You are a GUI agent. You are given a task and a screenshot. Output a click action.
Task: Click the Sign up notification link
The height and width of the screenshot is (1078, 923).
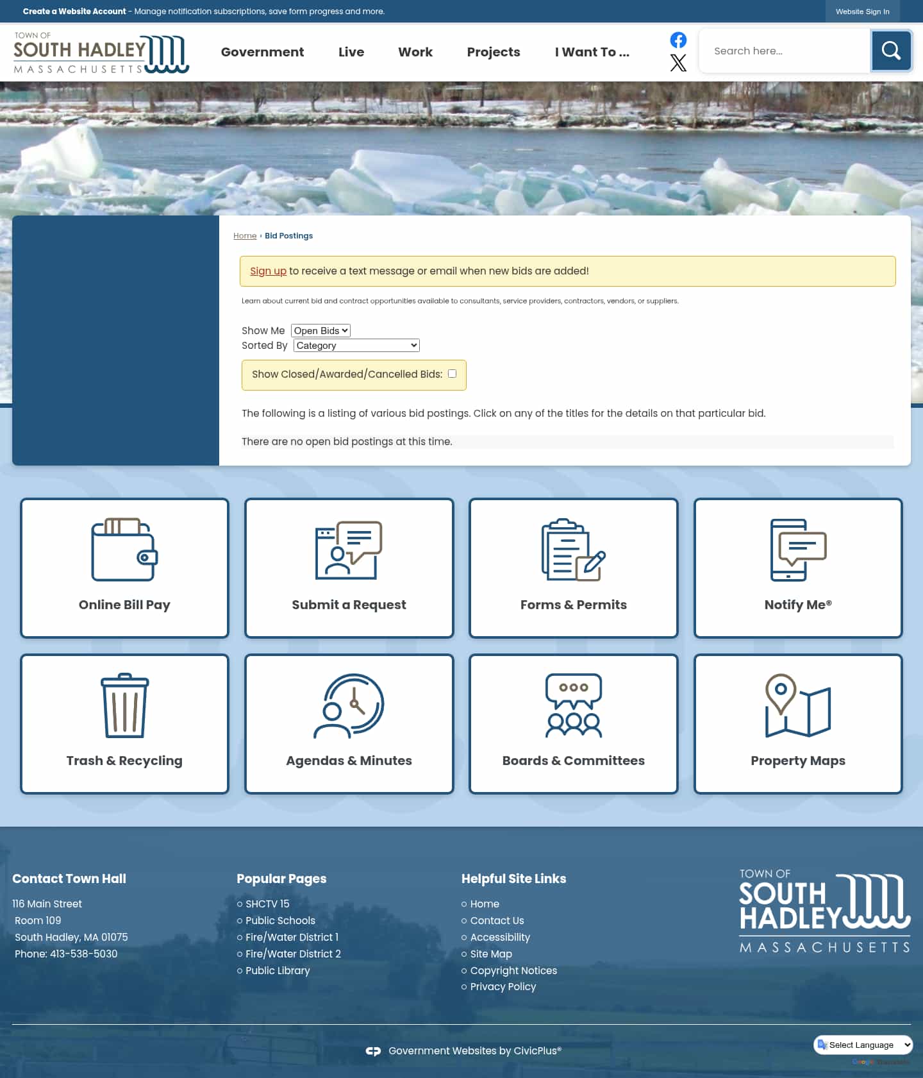tap(268, 271)
